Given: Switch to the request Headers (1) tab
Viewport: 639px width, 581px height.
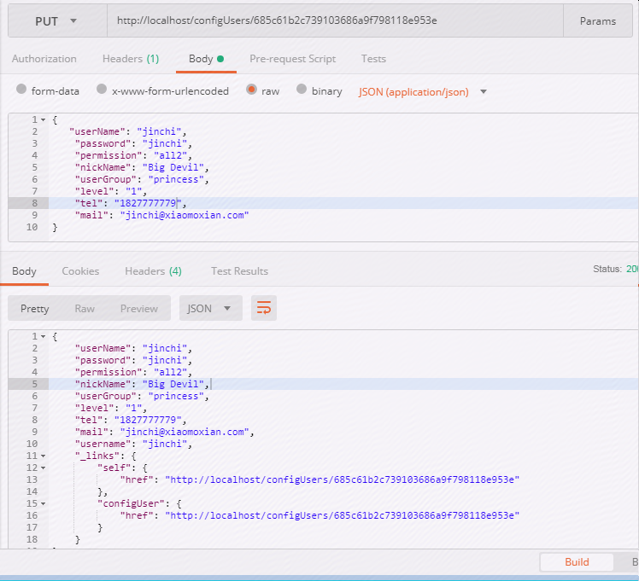Looking at the screenshot, I should click(131, 59).
